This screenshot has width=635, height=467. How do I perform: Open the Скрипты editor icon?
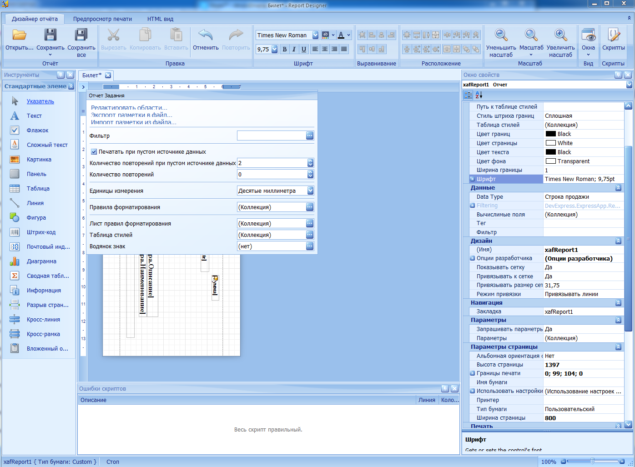(613, 35)
